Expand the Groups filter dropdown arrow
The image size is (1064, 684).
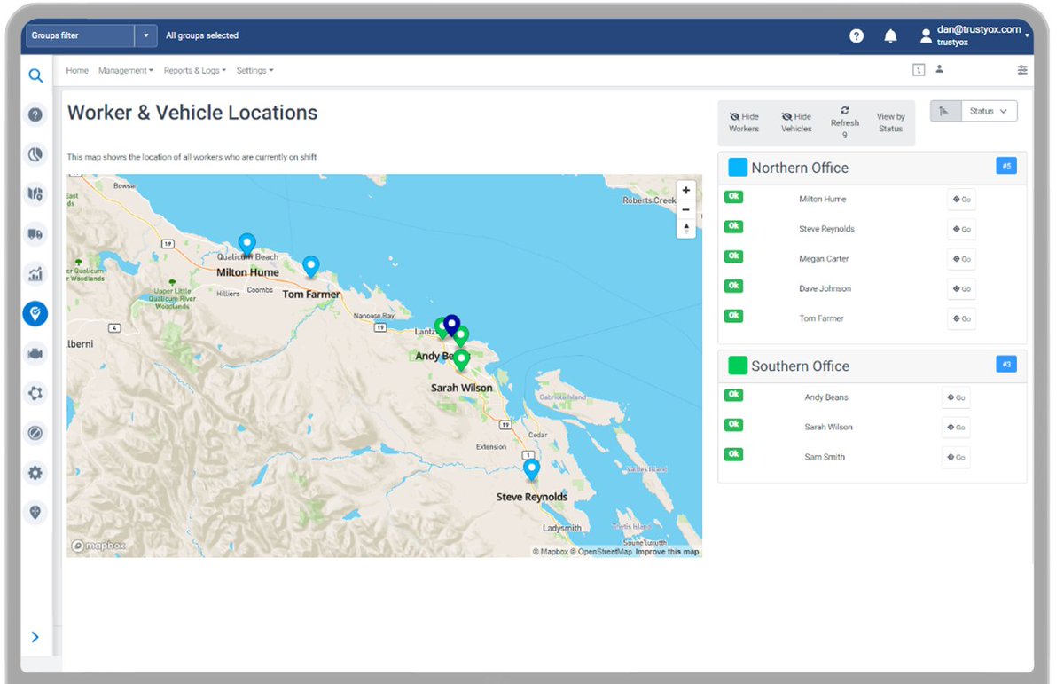pos(145,35)
